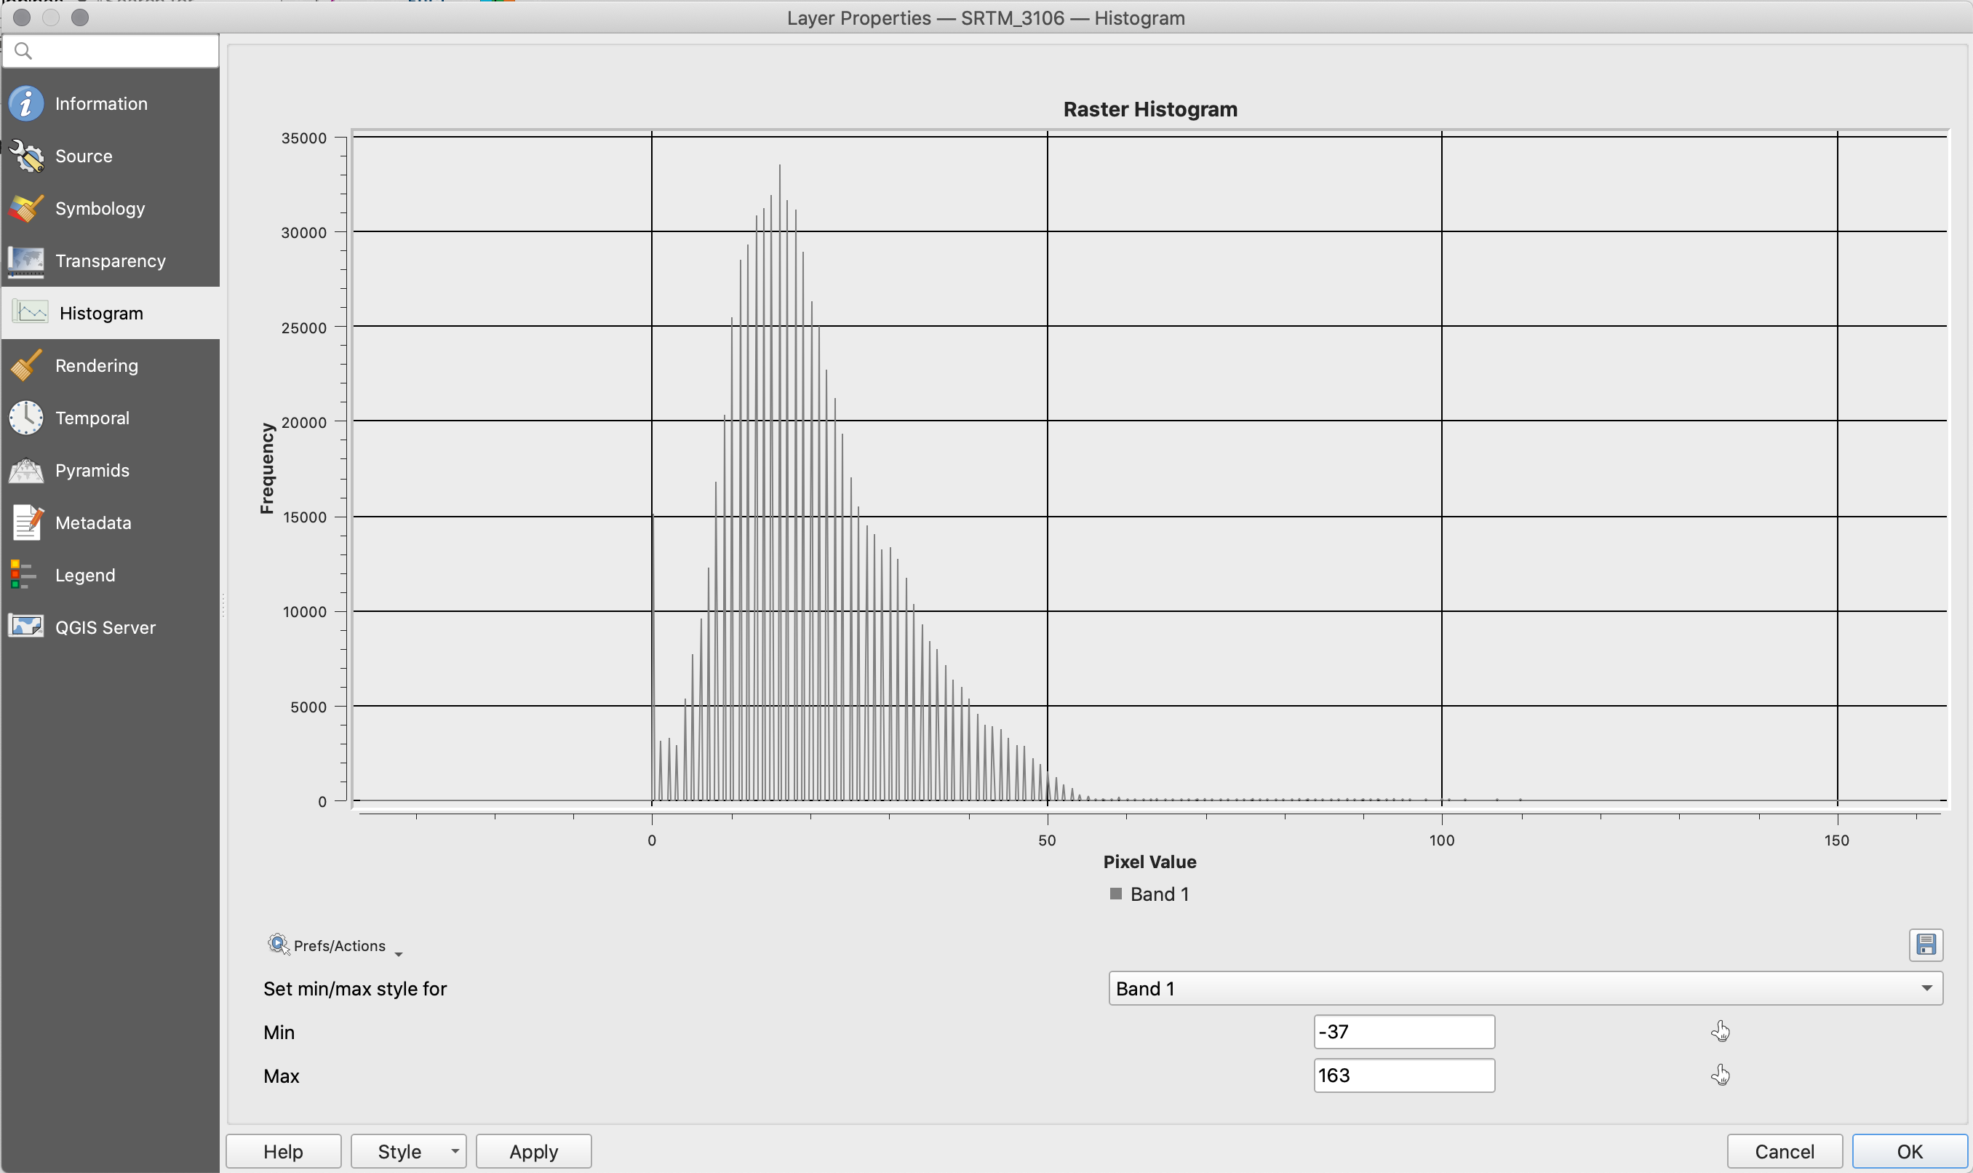
Task: Open the Prefs/Actions dropdown menu
Action: coord(336,945)
